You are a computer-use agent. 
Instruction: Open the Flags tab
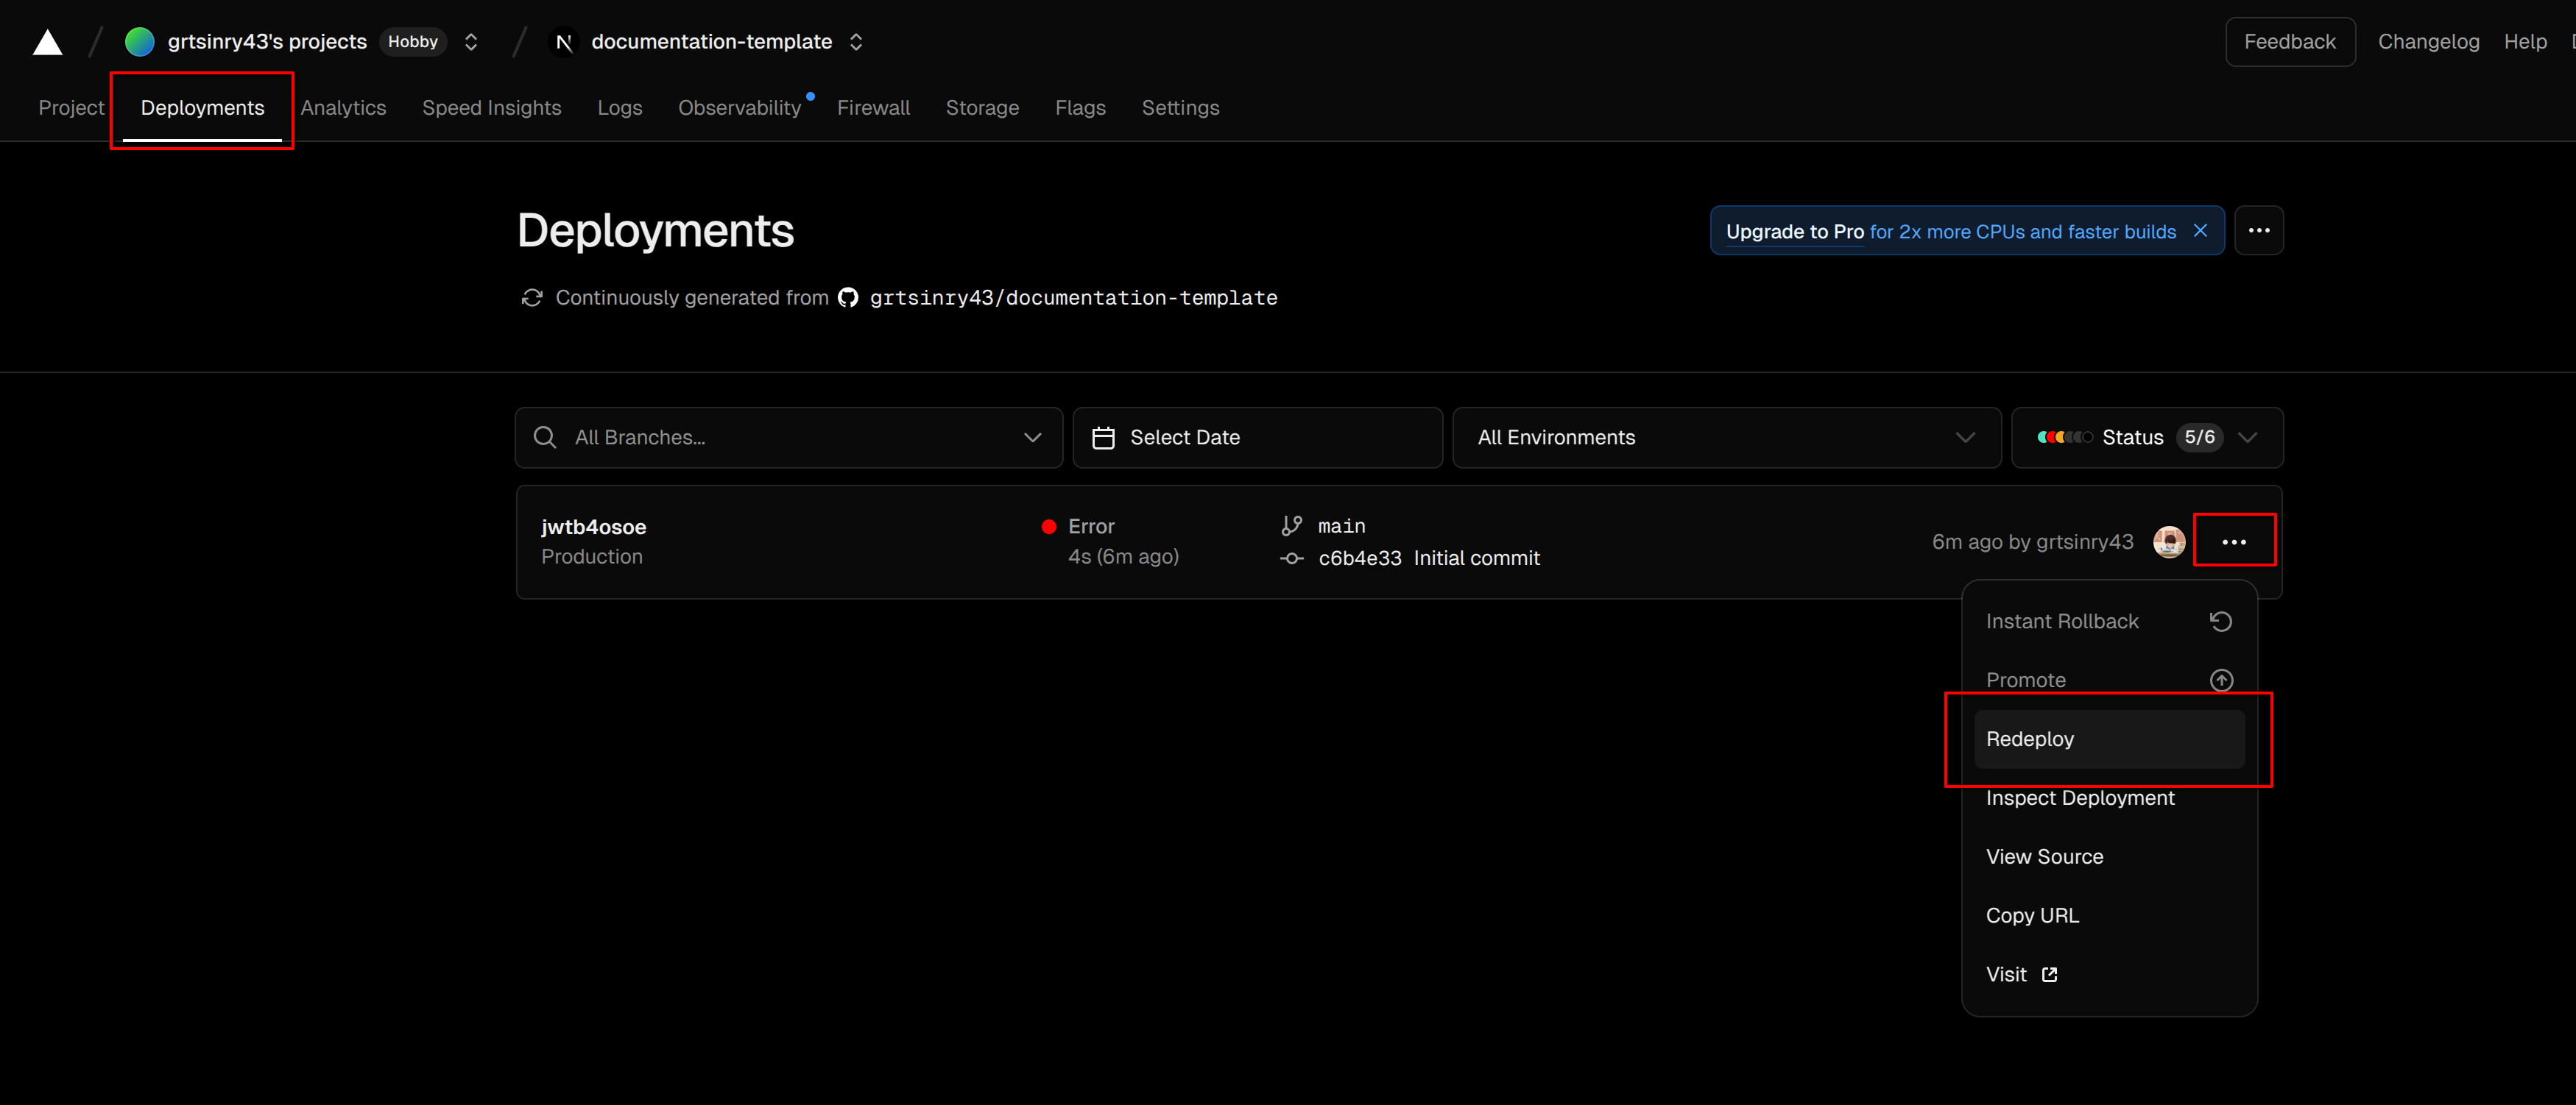(1080, 108)
